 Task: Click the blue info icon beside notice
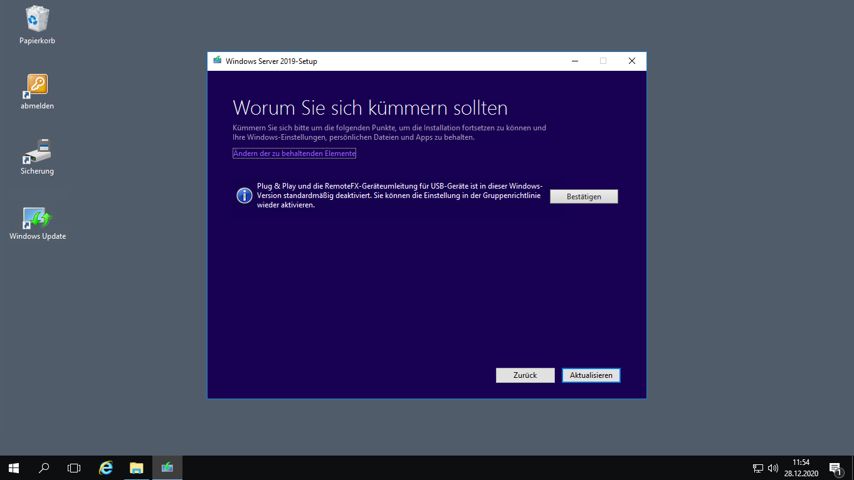click(x=245, y=196)
